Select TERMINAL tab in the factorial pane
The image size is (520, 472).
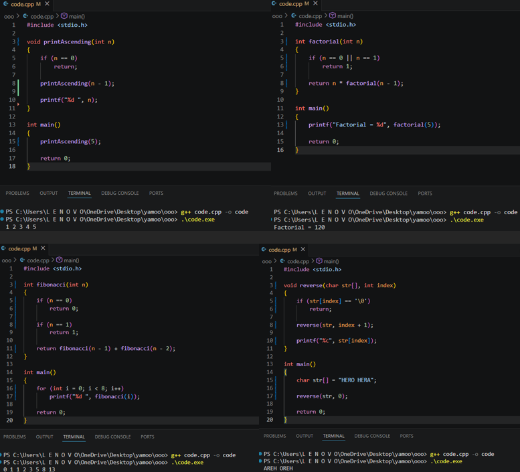point(348,193)
